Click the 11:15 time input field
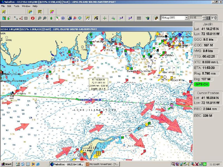 [196, 18]
